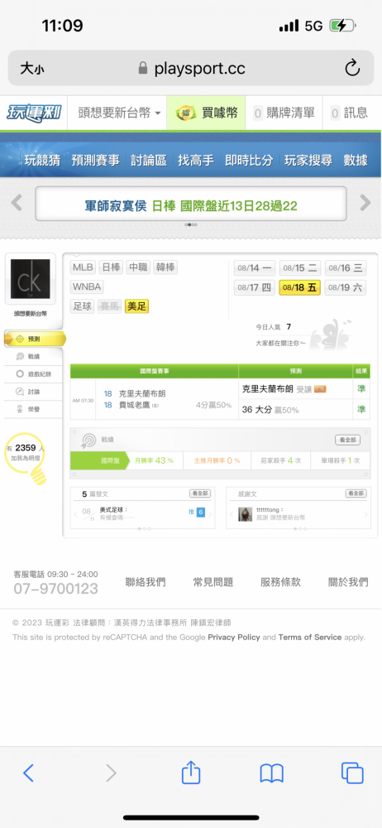Tap the banner carousel page dots
This screenshot has width=382, height=828.
coord(191,225)
